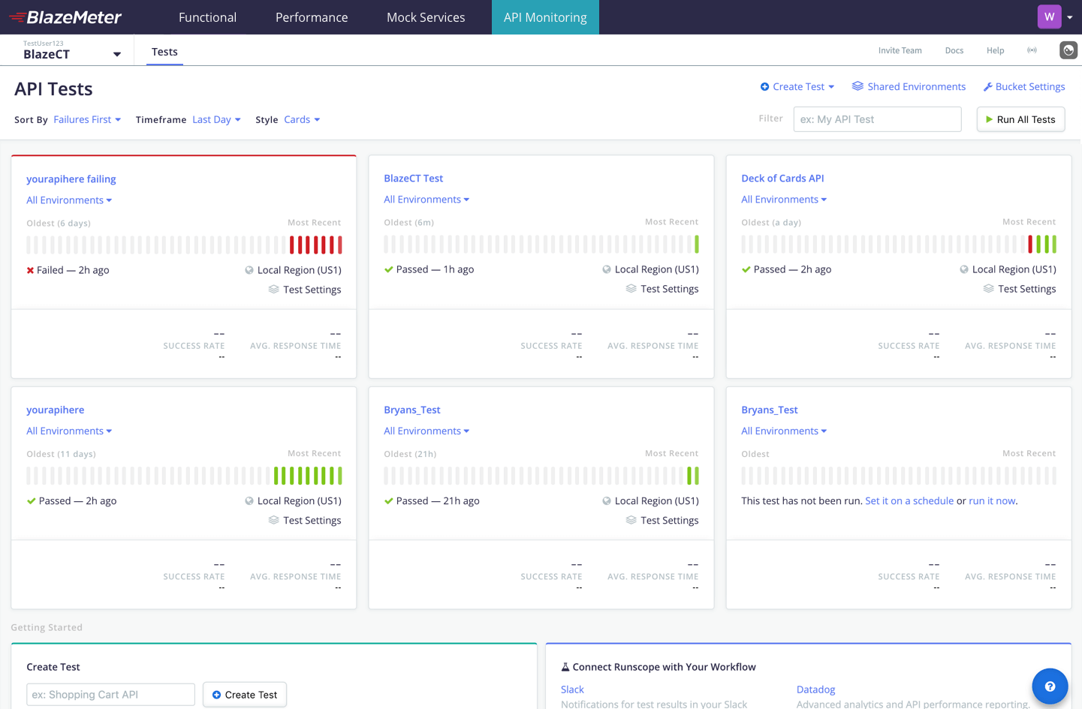This screenshot has height=709, width=1082.
Task: Open the Datadog integration link
Action: (815, 689)
